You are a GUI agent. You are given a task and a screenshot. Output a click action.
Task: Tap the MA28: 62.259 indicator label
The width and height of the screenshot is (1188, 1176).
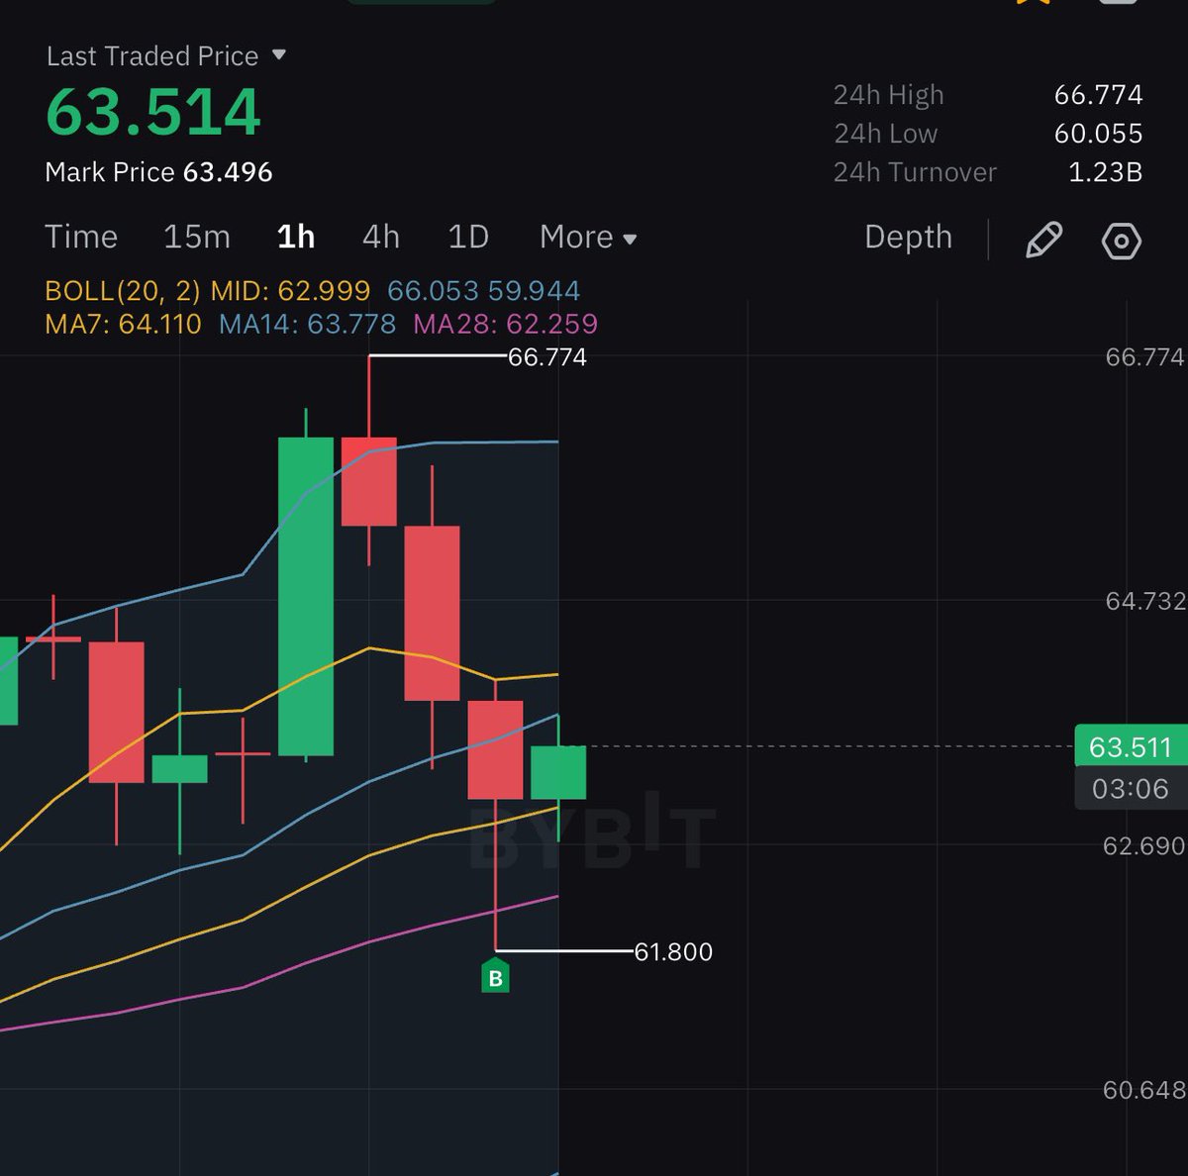click(505, 325)
